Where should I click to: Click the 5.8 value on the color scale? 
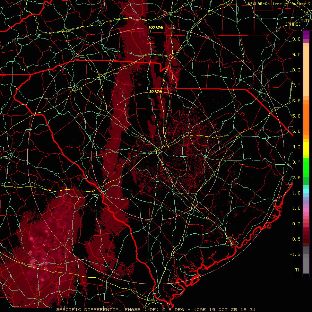tap(296, 116)
